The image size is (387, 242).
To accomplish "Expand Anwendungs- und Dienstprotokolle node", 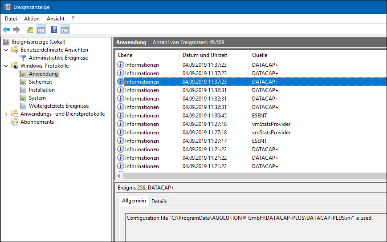I will click(6, 114).
